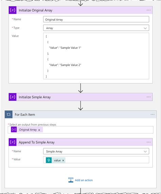Open ellipsis menu for Append To Simple Array
The height and width of the screenshot is (194, 161).
point(148,142)
